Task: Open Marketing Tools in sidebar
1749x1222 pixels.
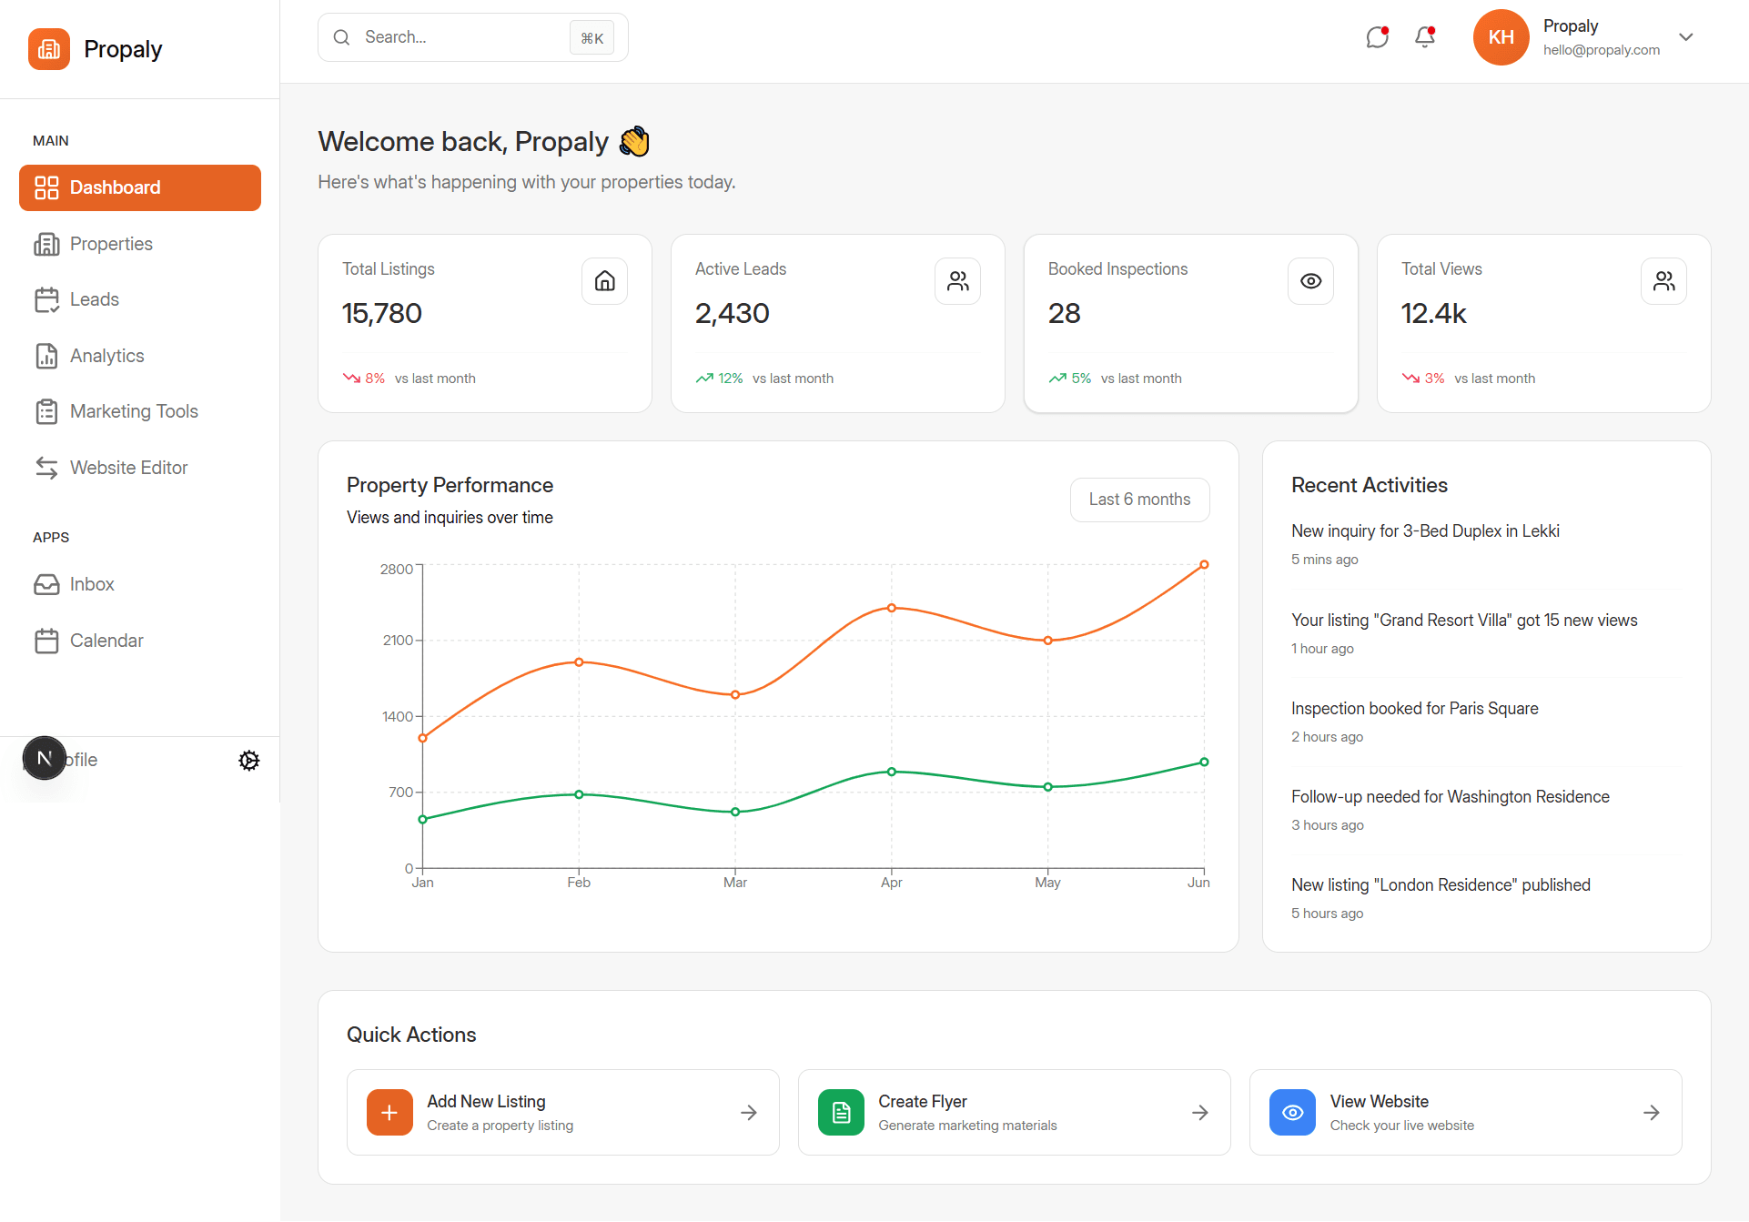Action: tap(134, 411)
